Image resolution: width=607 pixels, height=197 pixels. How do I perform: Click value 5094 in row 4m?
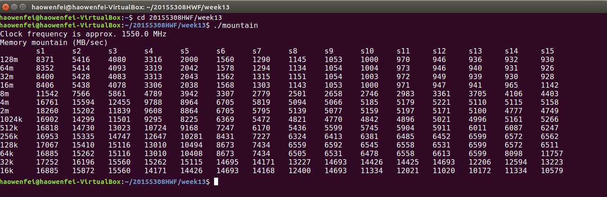point(297,103)
